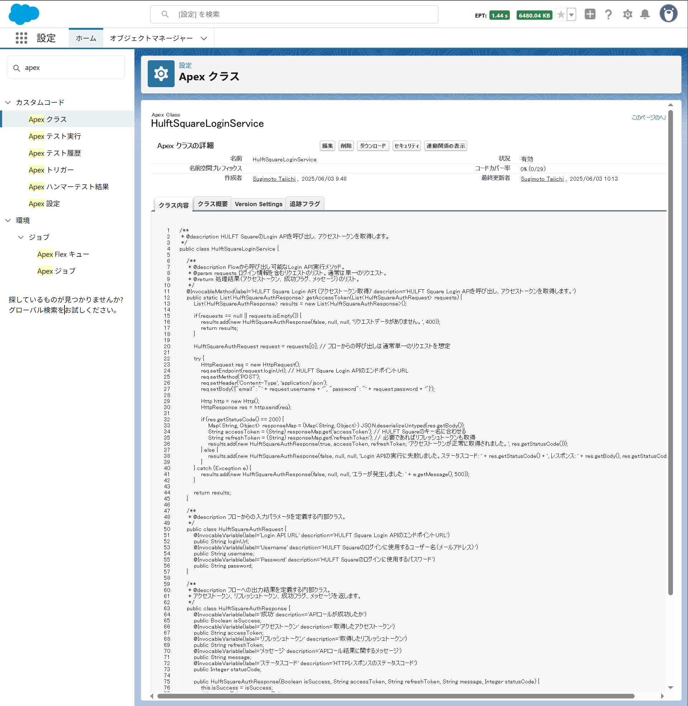Click the 設定 breadcrumb link
The image size is (688, 706).
pos(185,65)
